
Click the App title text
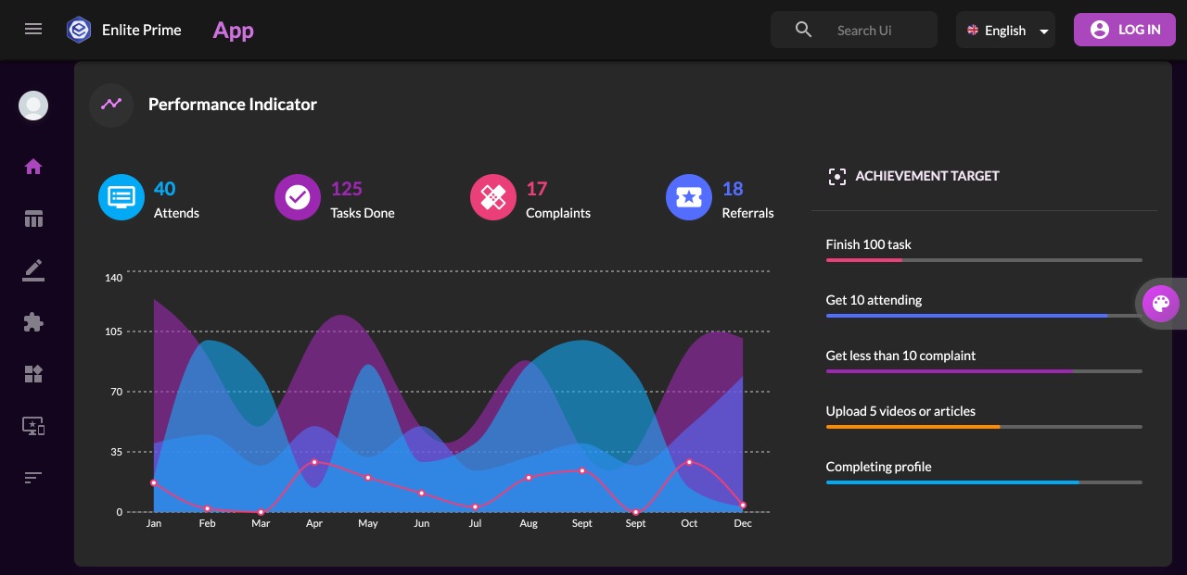coord(234,31)
